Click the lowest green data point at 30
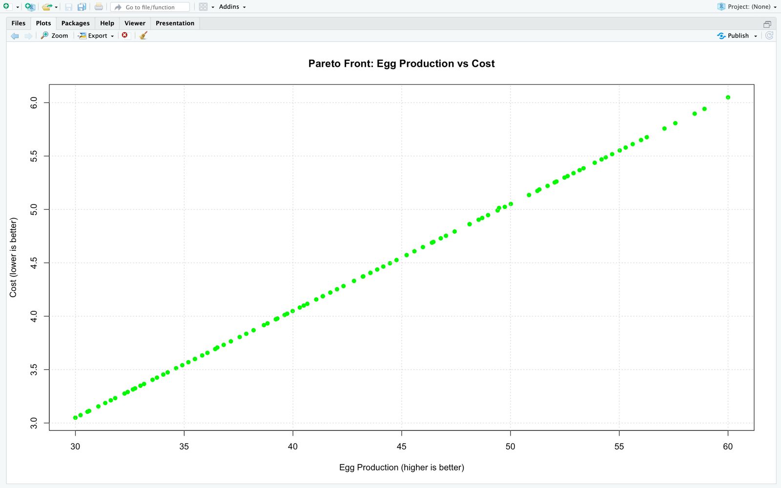This screenshot has width=781, height=488. 75,418
